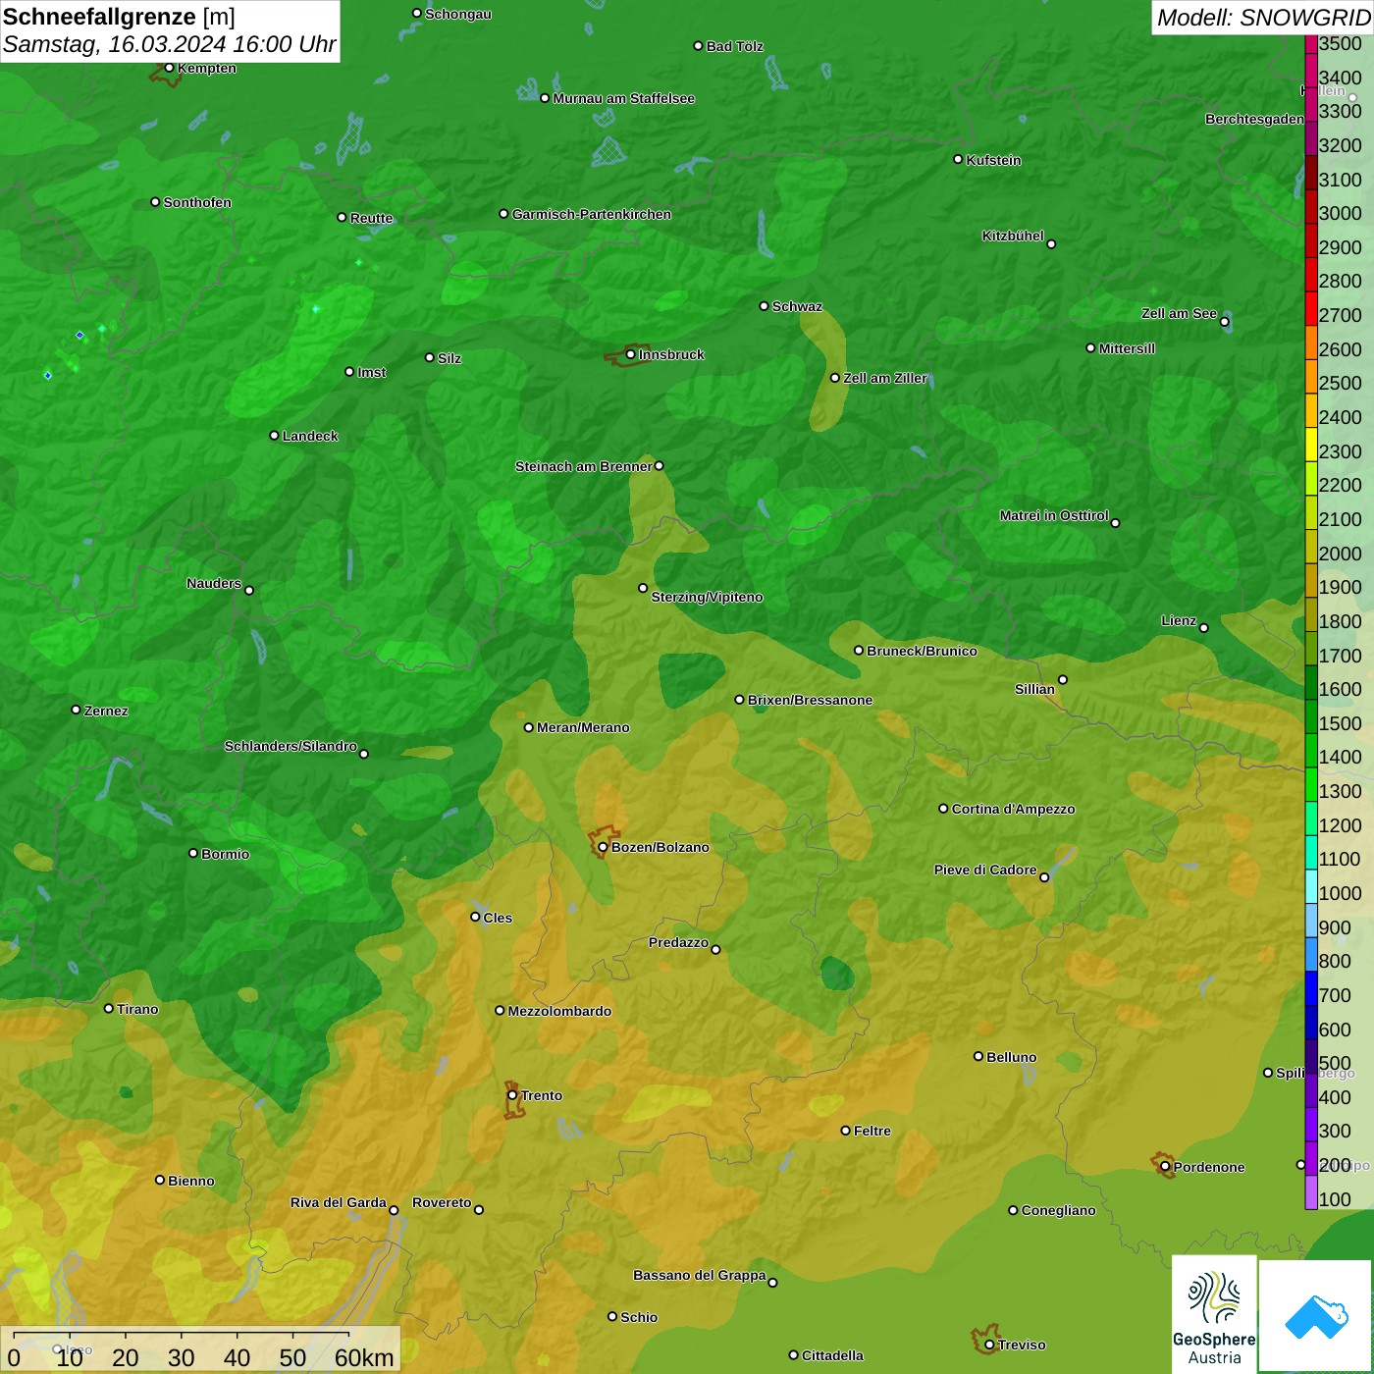Viewport: 1374px width, 1374px height.
Task: Click the Schongau label
Action: pyautogui.click(x=458, y=14)
